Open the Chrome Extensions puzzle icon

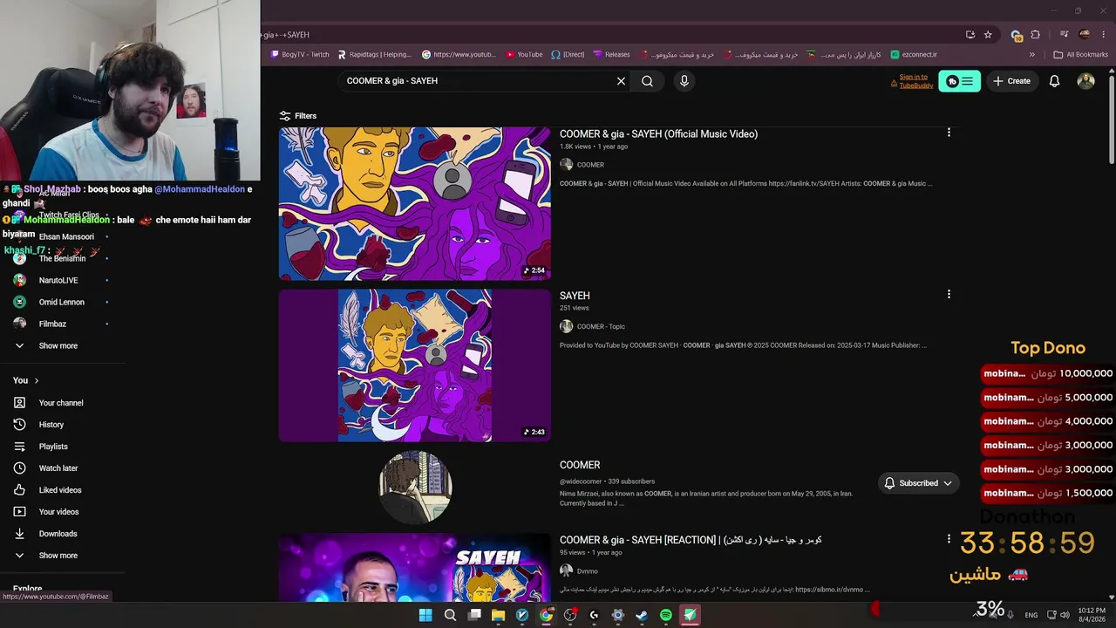pos(1036,35)
